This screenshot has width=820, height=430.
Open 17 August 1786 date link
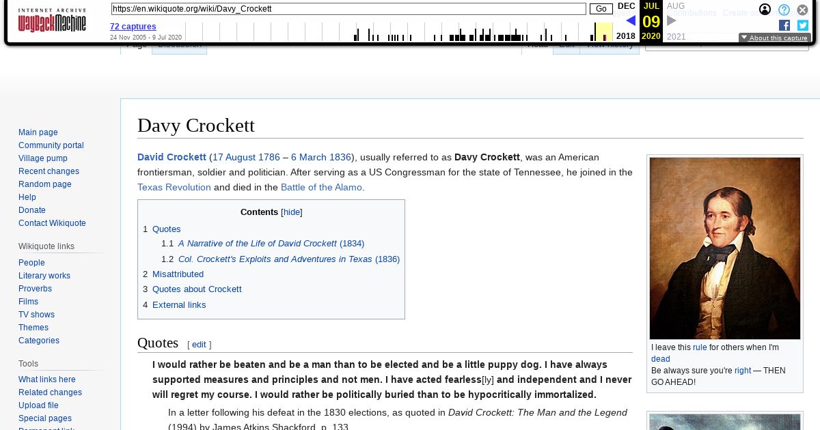tap(246, 157)
